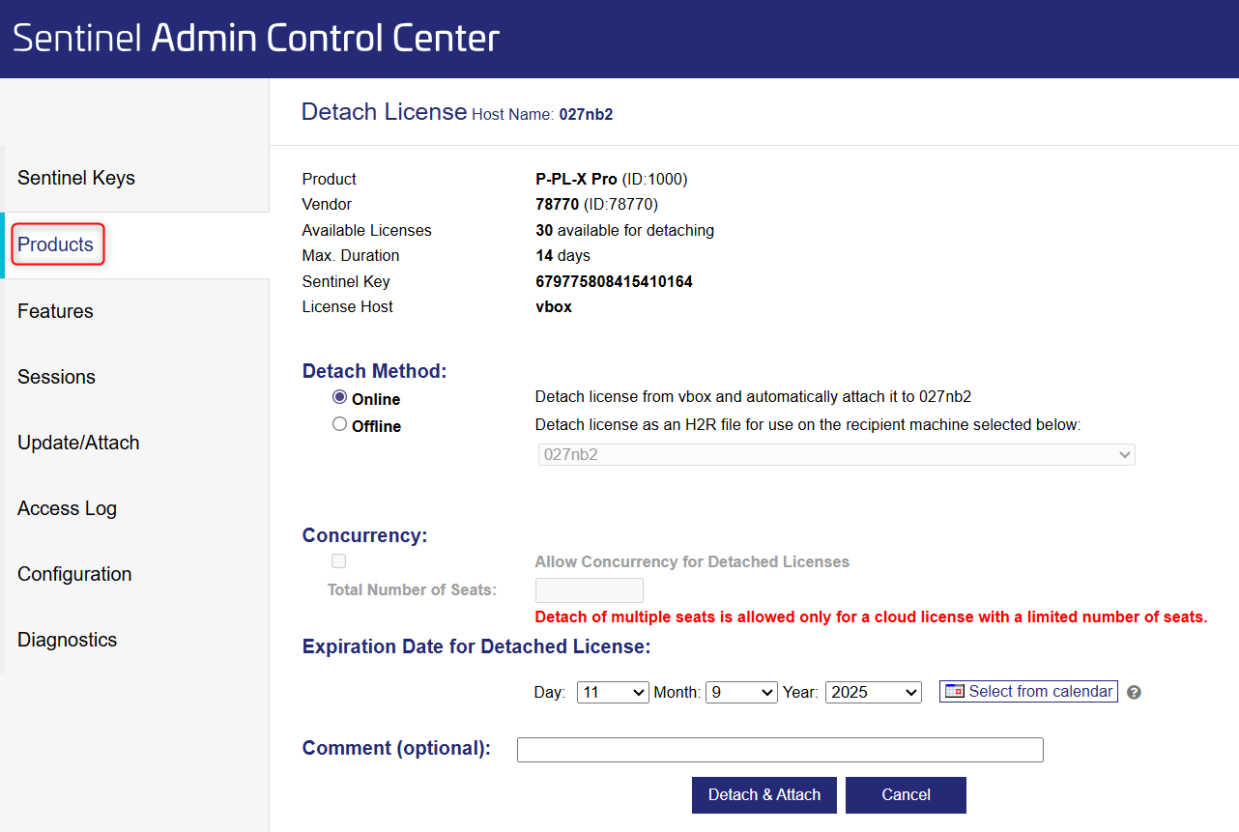Go to the Products page
1239x832 pixels.
[56, 244]
